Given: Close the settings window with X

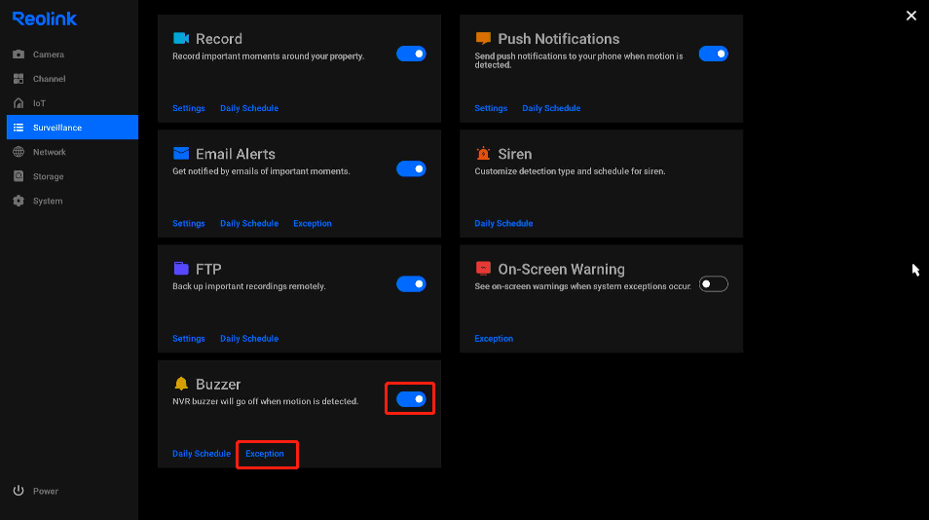Looking at the screenshot, I should click(x=911, y=16).
